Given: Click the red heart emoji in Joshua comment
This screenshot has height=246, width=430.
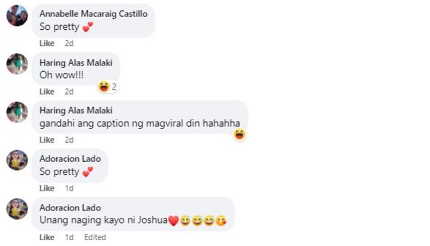Looking at the screenshot, I should coord(173,221).
